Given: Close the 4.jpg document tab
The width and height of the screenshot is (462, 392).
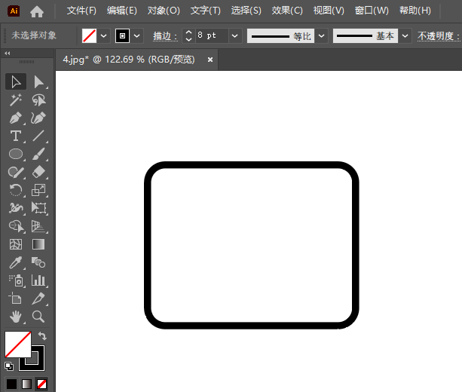Looking at the screenshot, I should [x=210, y=60].
